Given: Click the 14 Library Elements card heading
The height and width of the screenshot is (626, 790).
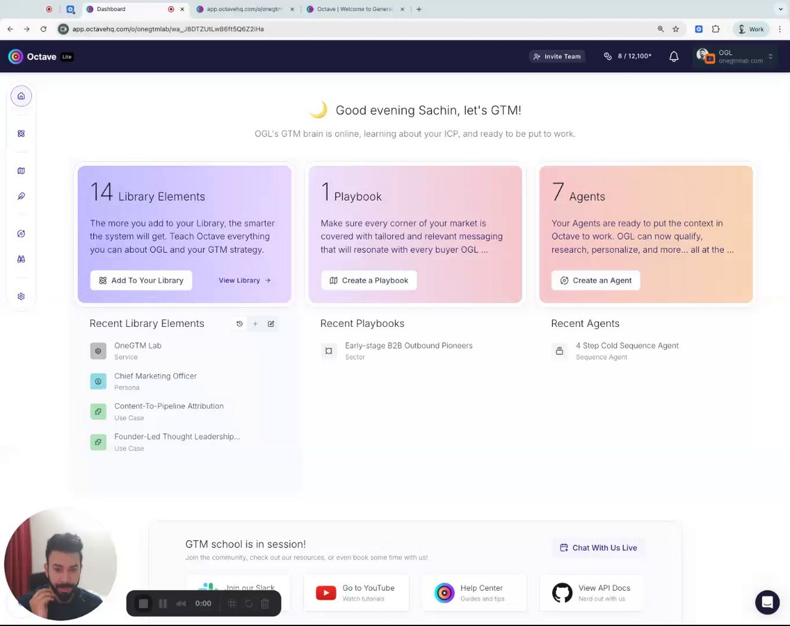Looking at the screenshot, I should [x=148, y=193].
